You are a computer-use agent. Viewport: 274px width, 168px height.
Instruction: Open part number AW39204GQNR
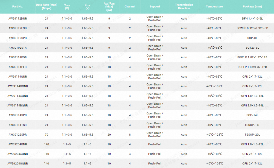tap(18, 163)
